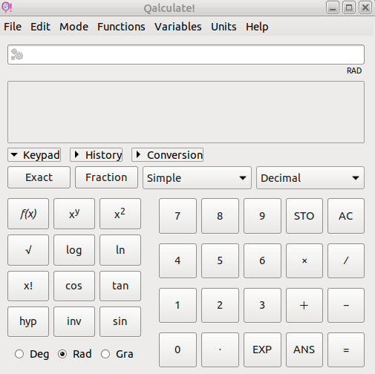Click the plus + button
375x374 pixels.
tap(304, 305)
